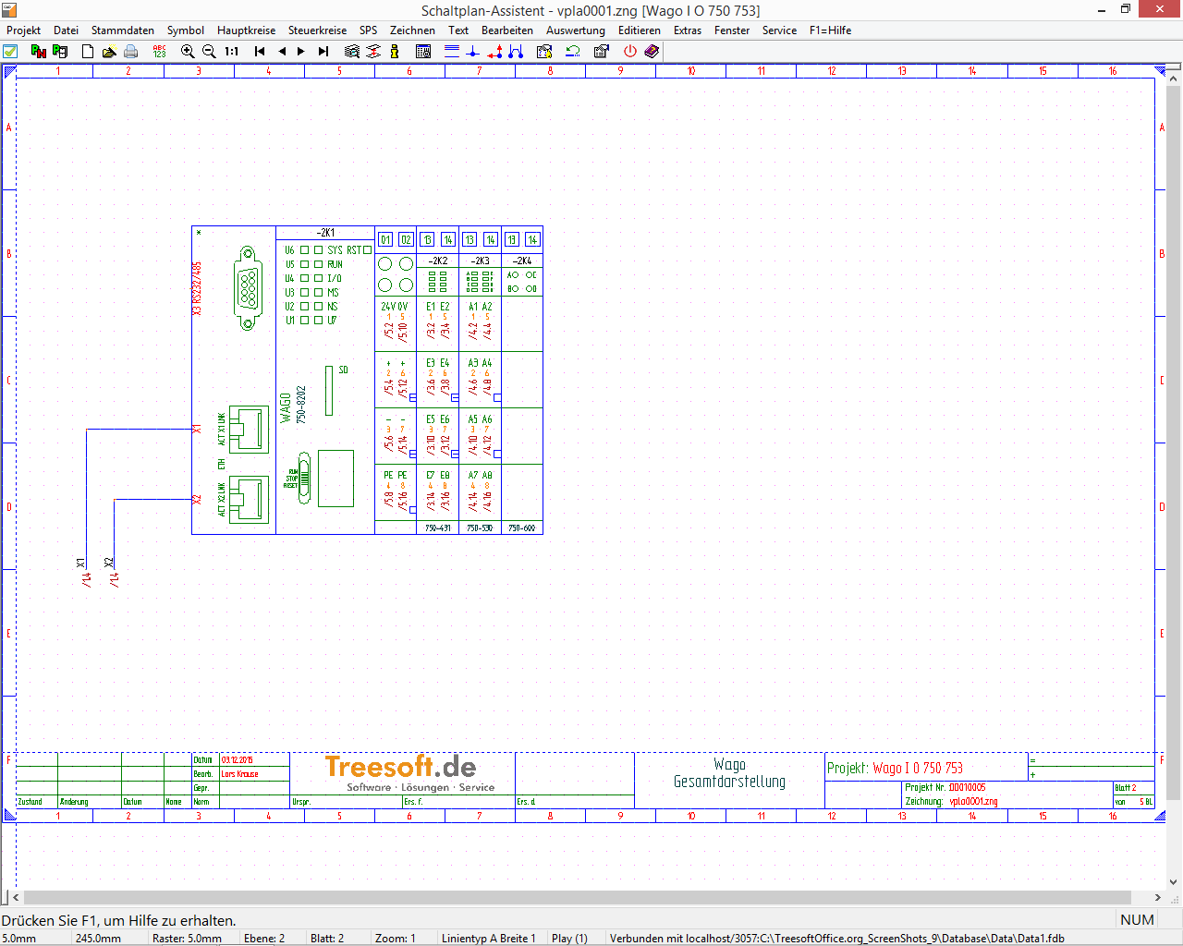1183x946 pixels.
Task: Go to the next sheet arrow
Action: (301, 52)
